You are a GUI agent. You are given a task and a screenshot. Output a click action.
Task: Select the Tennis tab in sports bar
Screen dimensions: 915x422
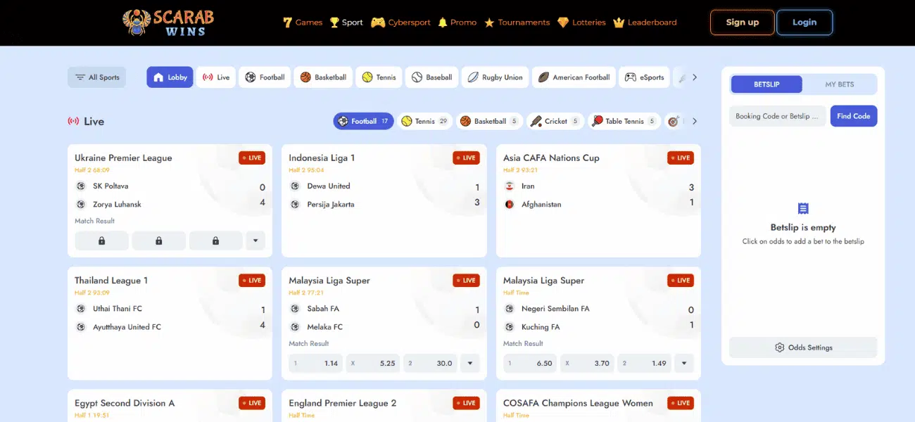[379, 77]
